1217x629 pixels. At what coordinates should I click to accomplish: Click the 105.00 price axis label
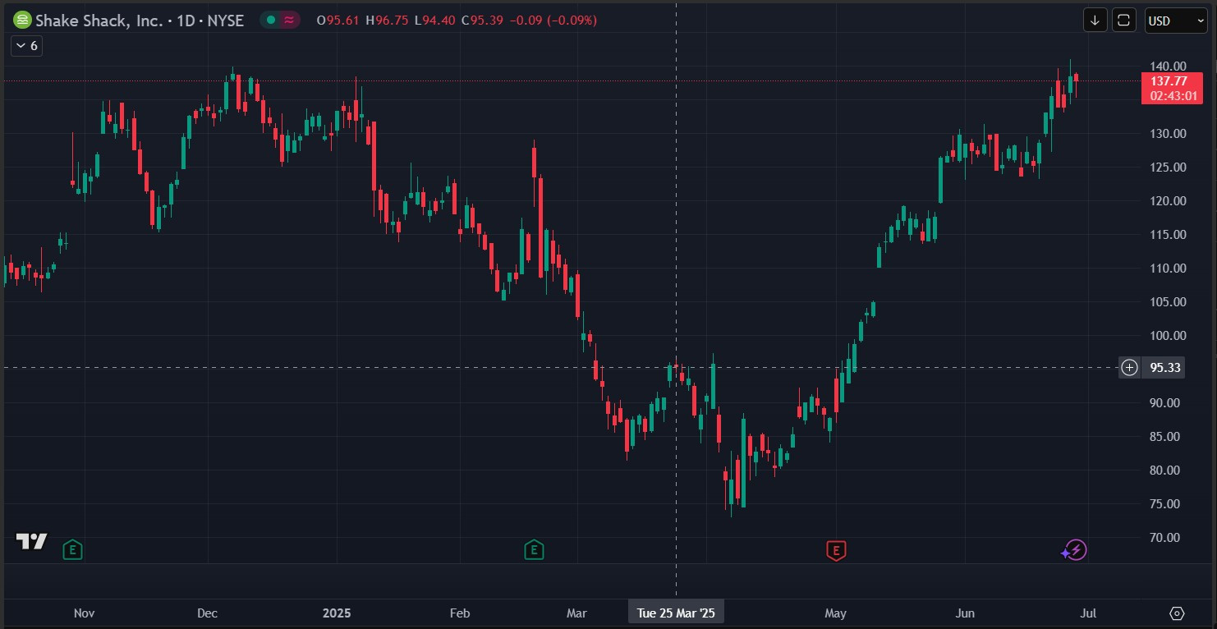click(1168, 301)
